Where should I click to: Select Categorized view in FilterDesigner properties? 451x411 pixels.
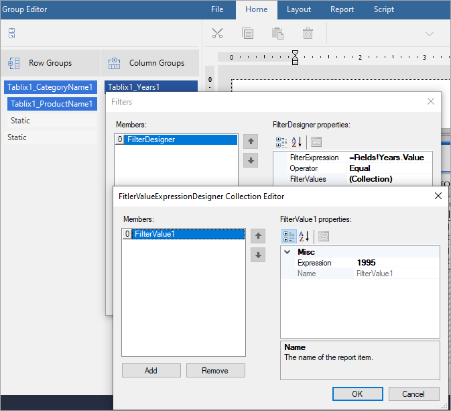281,142
